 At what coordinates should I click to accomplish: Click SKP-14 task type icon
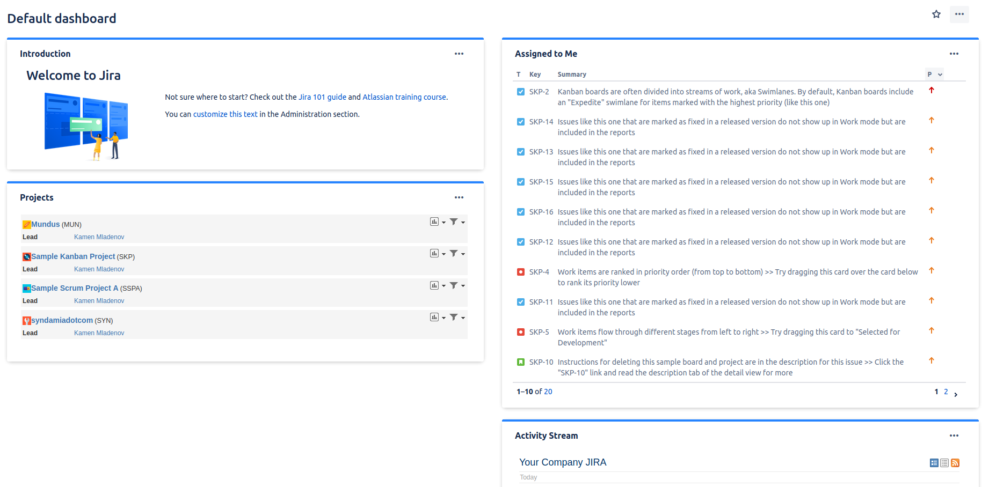(x=521, y=122)
